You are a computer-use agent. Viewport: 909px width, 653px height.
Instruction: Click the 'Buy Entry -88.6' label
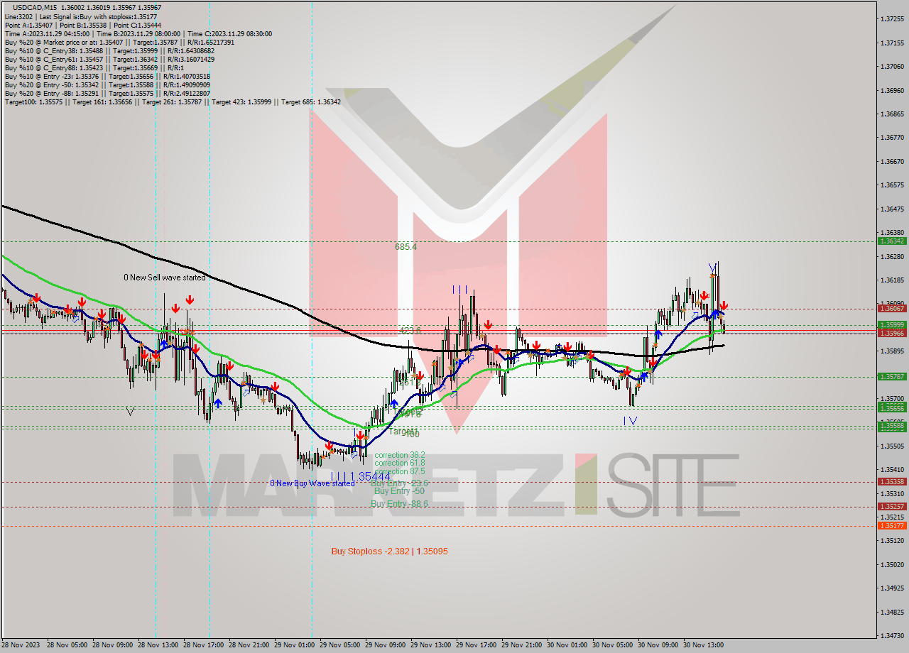pos(399,504)
